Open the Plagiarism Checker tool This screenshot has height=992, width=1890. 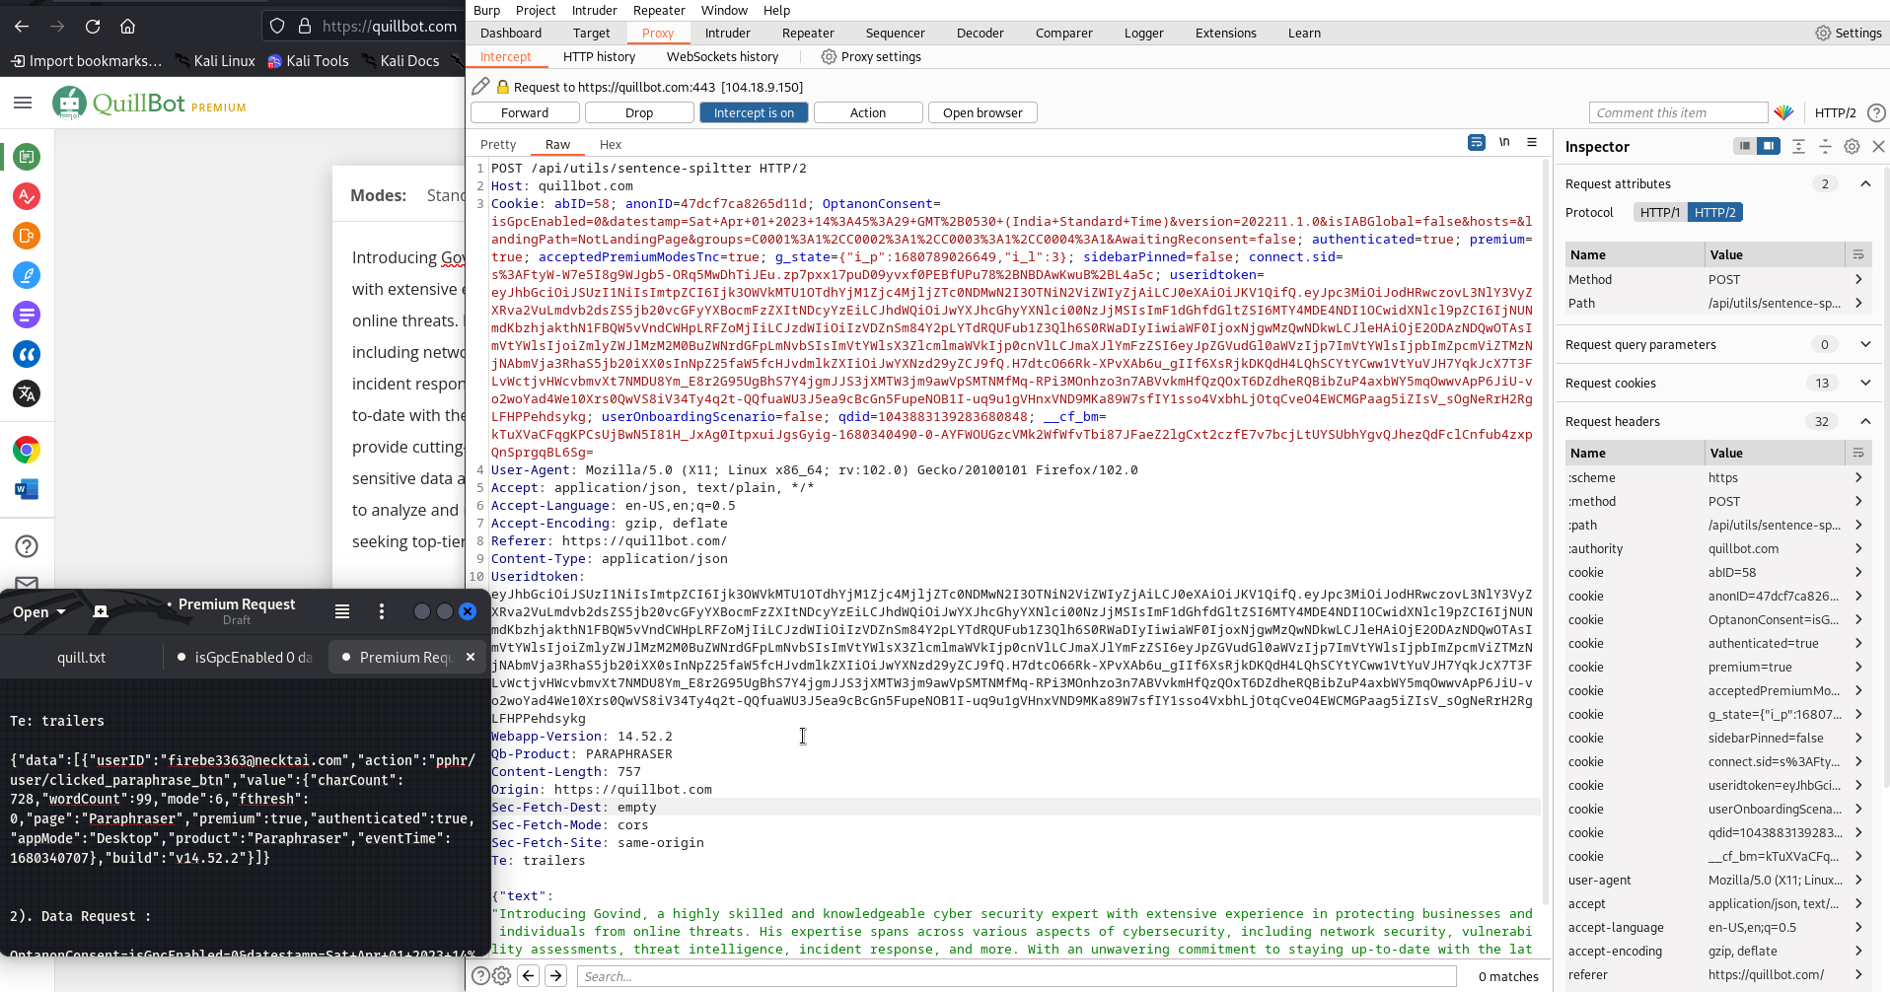pyautogui.click(x=27, y=236)
